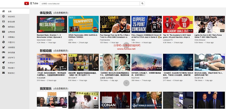Open 世界新闻 sidebar menu label
Viewport: 226px width, 109px height.
(x=11, y=32)
